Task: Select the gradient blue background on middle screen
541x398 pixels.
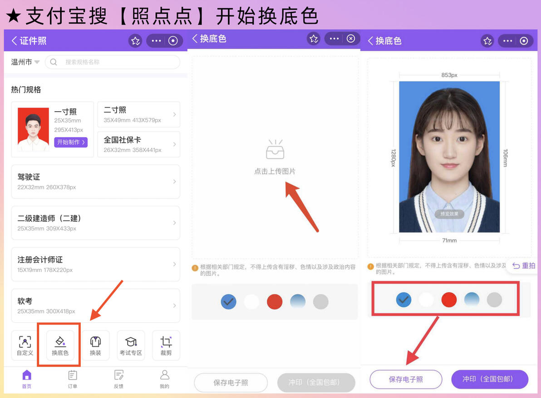Action: tap(298, 301)
